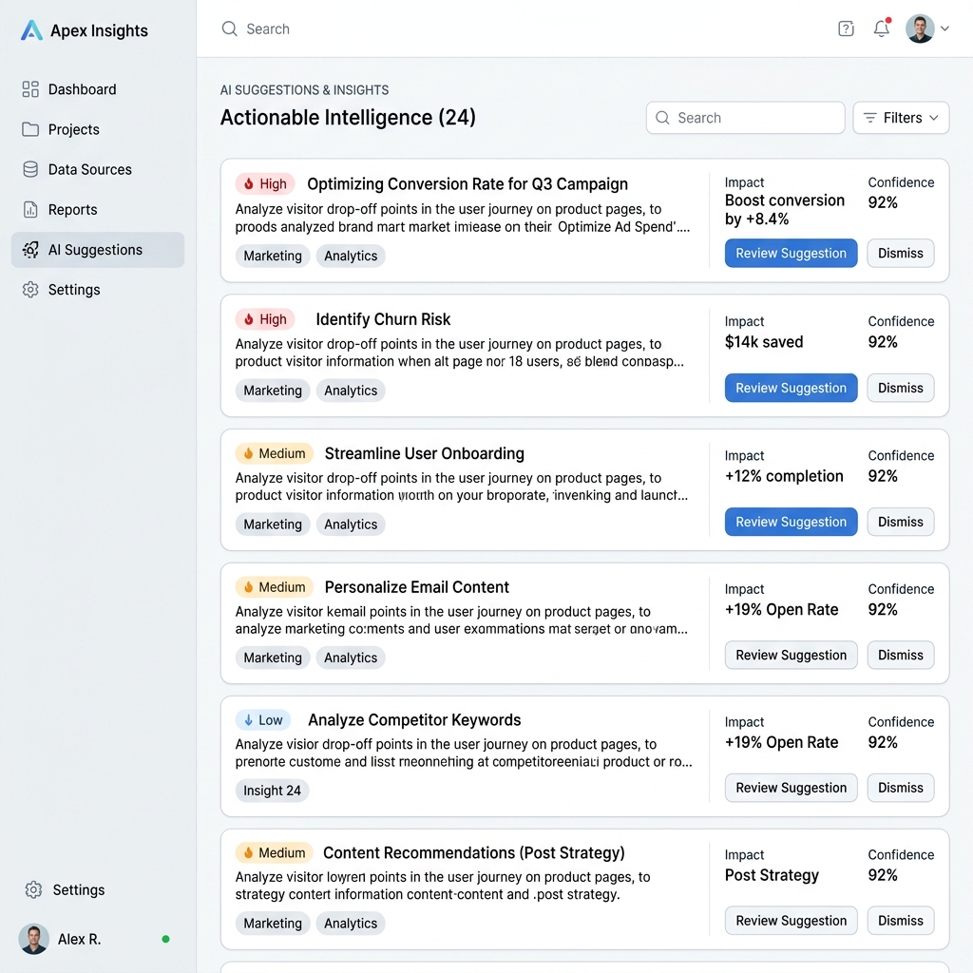Click the Apex Insights logo icon
Screen dimensions: 973x973
31,30
